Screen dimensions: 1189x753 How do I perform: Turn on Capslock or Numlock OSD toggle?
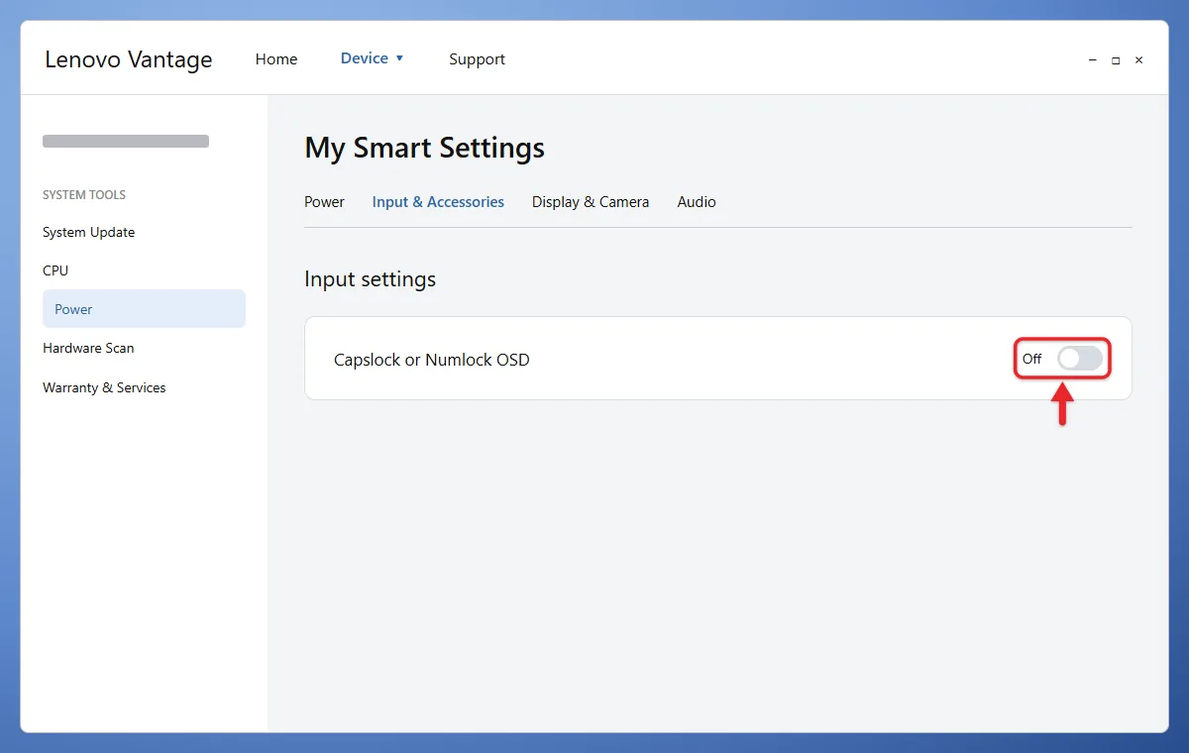click(x=1079, y=359)
